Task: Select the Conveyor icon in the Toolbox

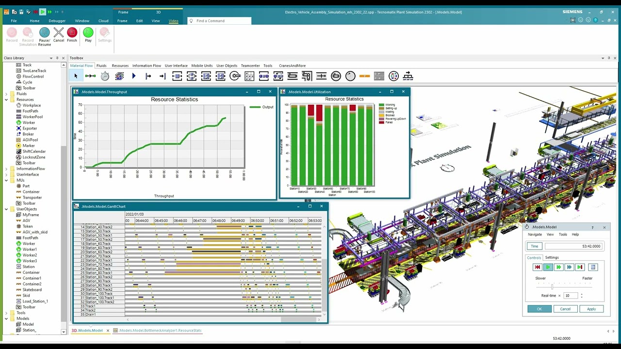Action: tap(293, 76)
